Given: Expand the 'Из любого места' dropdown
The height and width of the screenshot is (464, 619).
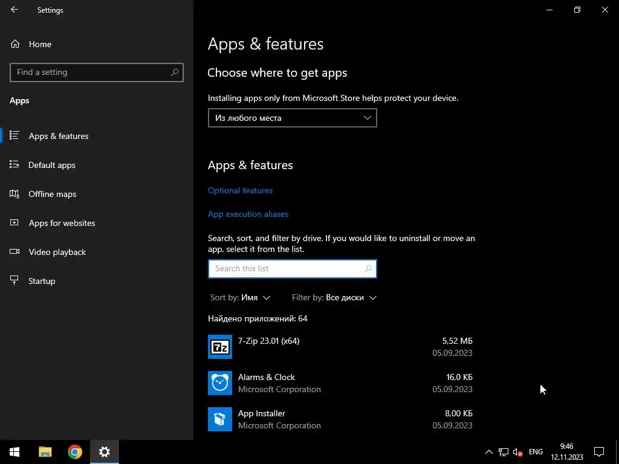Looking at the screenshot, I should click(292, 118).
